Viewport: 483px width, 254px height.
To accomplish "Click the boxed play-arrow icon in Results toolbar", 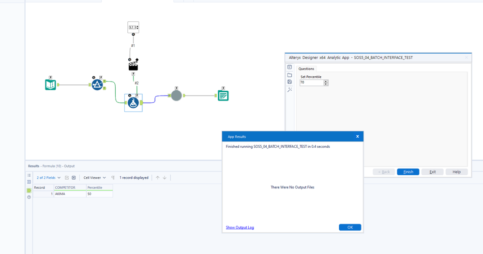I will point(74,178).
